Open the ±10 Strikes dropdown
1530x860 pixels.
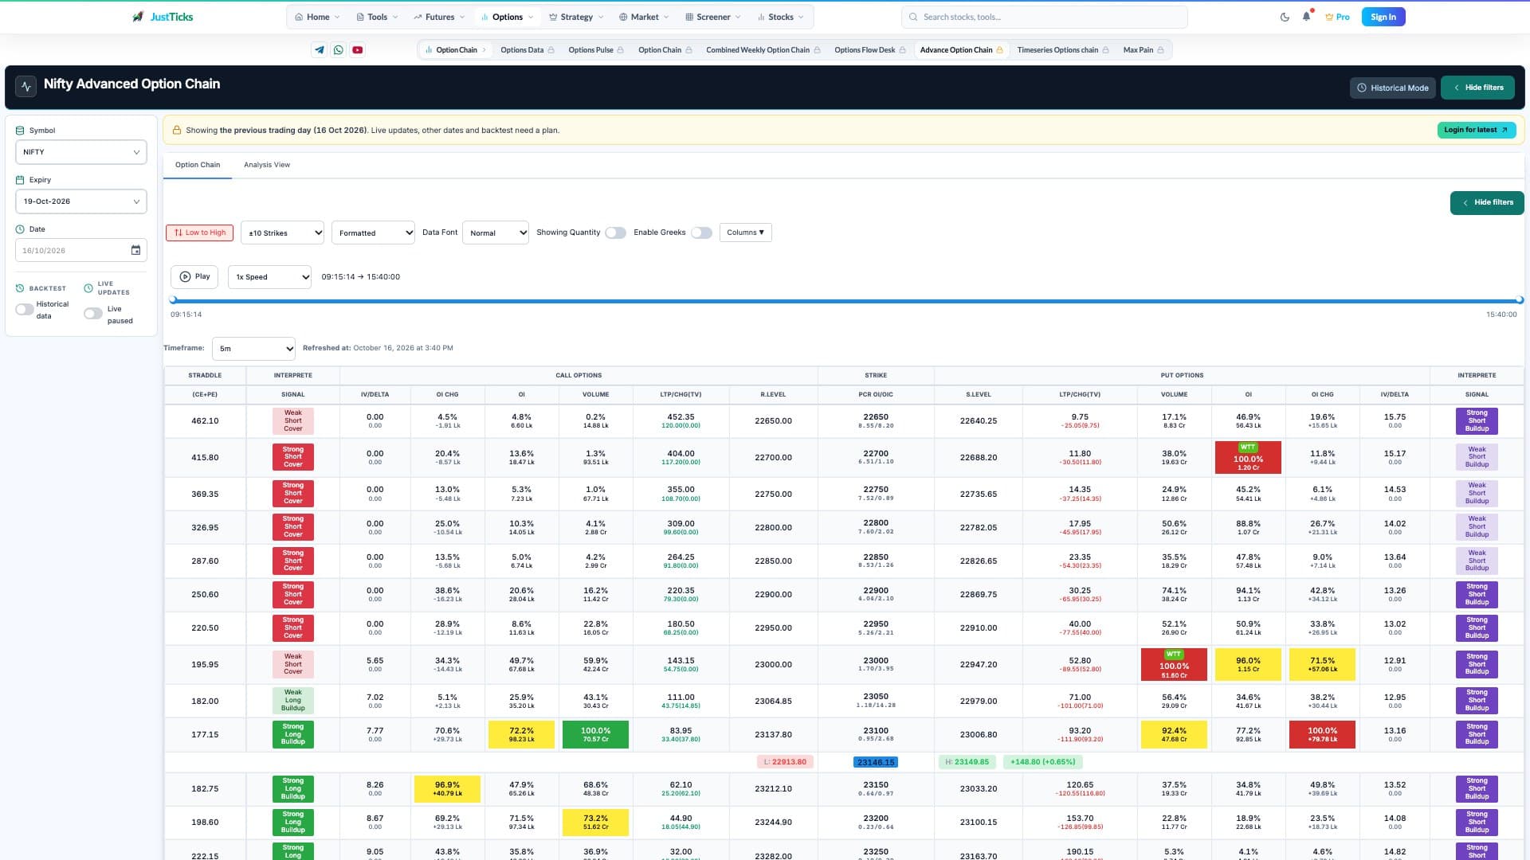pyautogui.click(x=282, y=233)
